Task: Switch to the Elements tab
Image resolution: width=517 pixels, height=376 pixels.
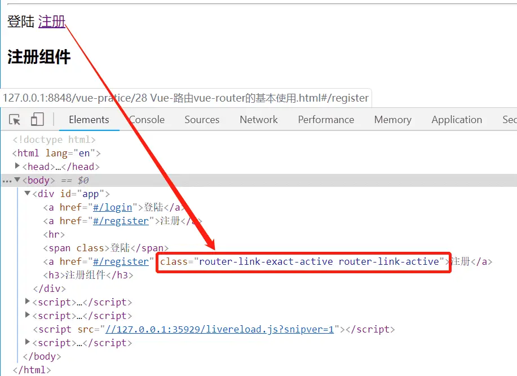Action: click(89, 120)
